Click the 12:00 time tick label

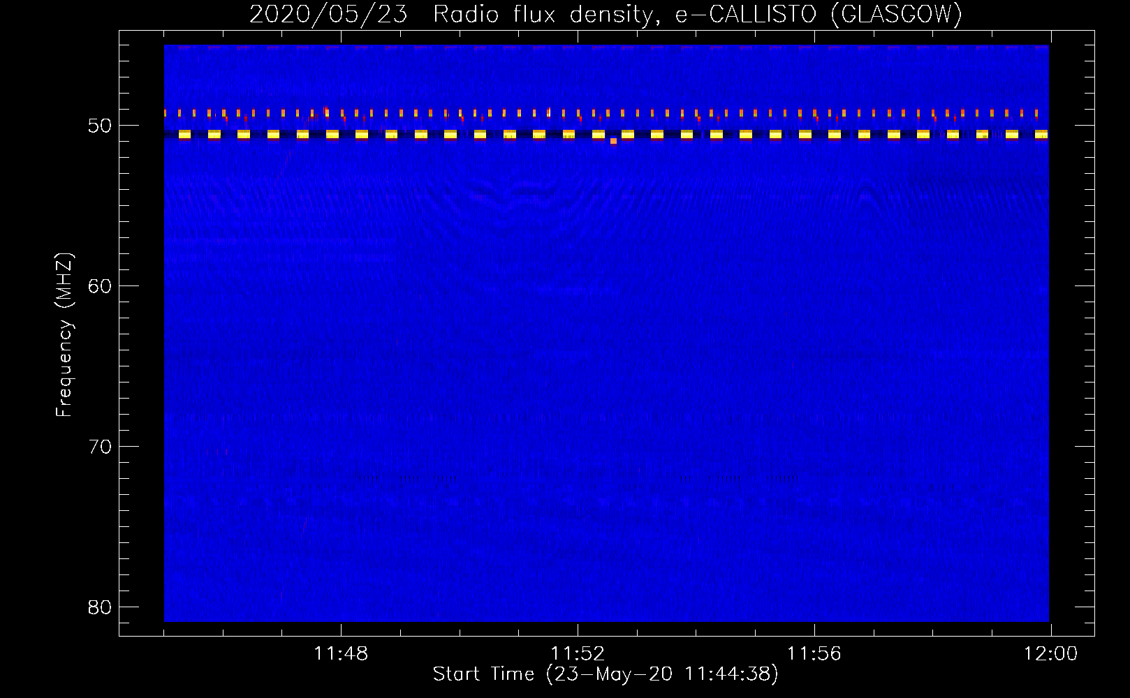coord(1051,654)
